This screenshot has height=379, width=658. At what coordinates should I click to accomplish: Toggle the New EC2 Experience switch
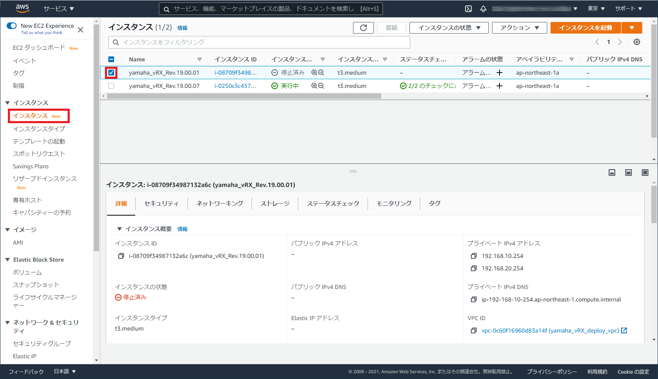[x=12, y=26]
